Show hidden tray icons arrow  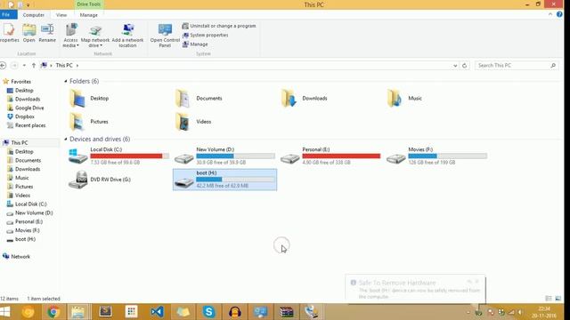click(468, 312)
